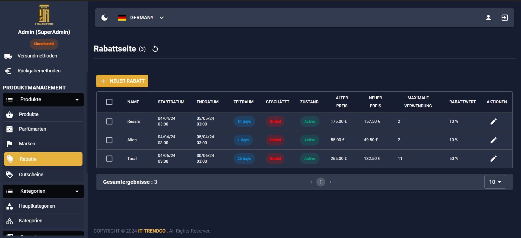Viewport: 521px width, 238px height.
Task: Edit the Resala discount with pencil icon
Action: tap(493, 121)
